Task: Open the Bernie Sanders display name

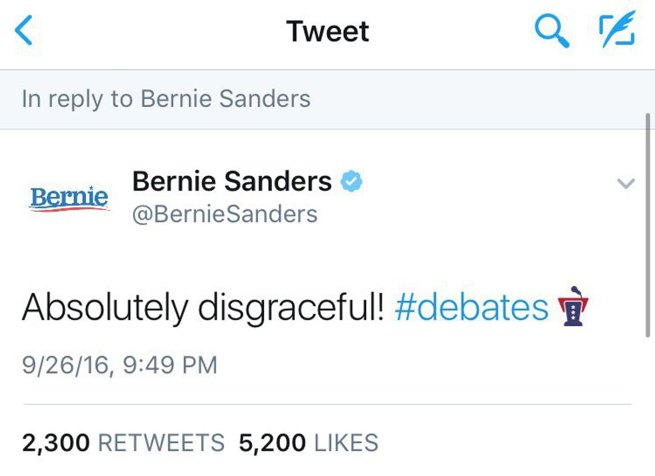Action: [232, 181]
